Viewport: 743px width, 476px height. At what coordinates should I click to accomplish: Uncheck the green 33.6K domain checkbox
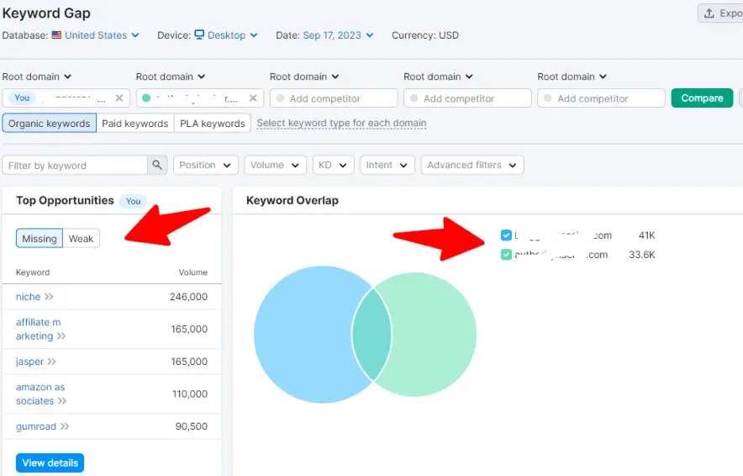506,255
